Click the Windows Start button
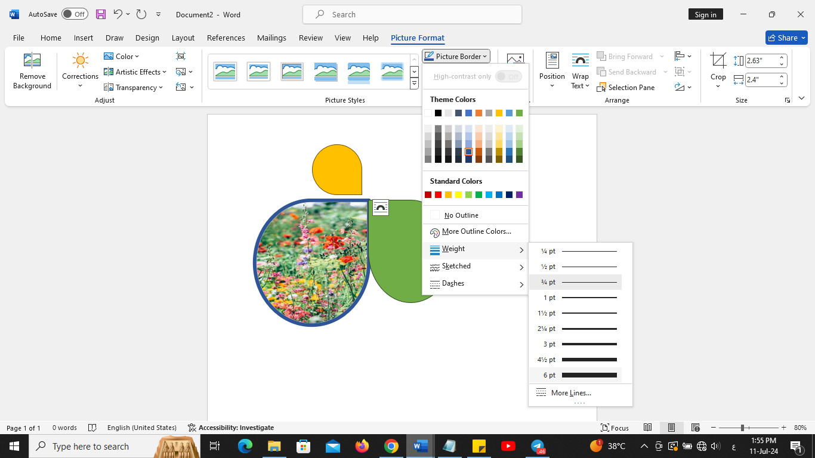Screen dimensions: 815x458 (14, 446)
